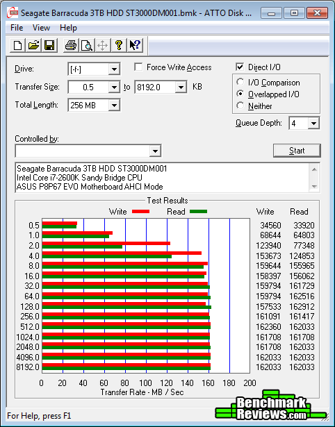Screen dimensions: 335x427
Task: Close the ATTO Disk Benchmark window
Action: [x=317, y=12]
